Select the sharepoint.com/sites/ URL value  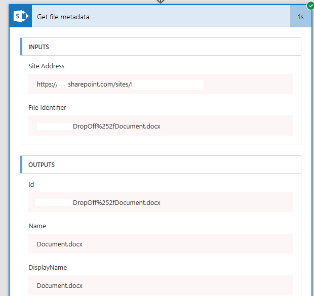click(x=161, y=84)
